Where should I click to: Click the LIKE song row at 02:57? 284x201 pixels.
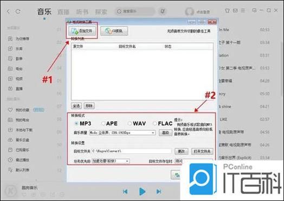tap(244, 120)
